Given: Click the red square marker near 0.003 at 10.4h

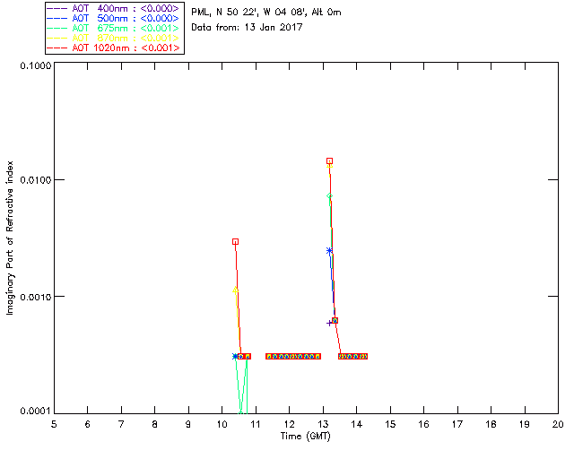Looking at the screenshot, I should (x=235, y=241).
